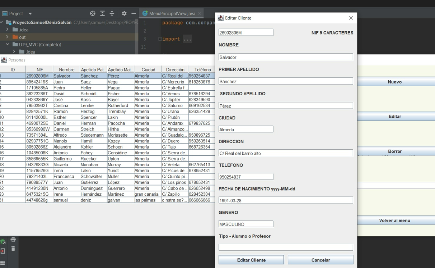Open Project panel settings gear

(x=124, y=13)
